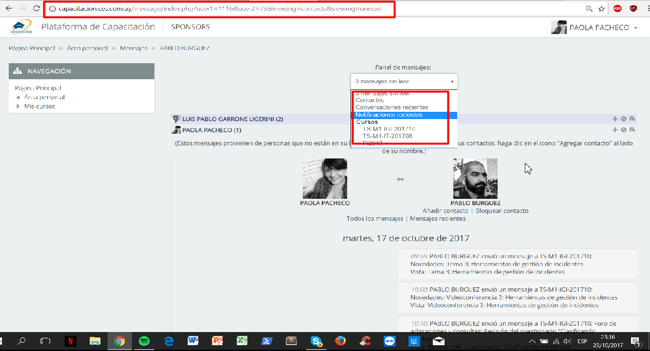This screenshot has height=351, width=650.
Task: Bookmark this page with the star icon
Action: 601,8
